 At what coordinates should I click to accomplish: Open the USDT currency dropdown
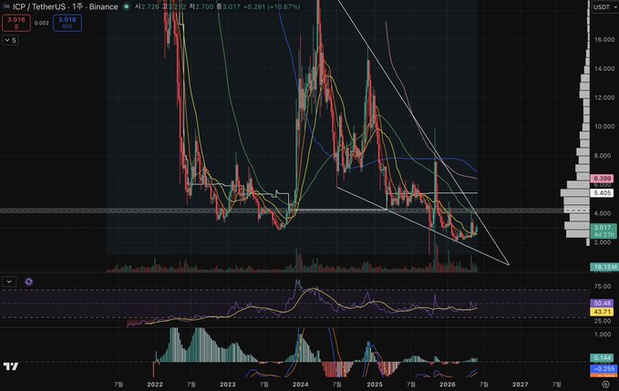tap(604, 7)
